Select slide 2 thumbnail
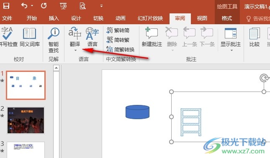 [26, 120]
